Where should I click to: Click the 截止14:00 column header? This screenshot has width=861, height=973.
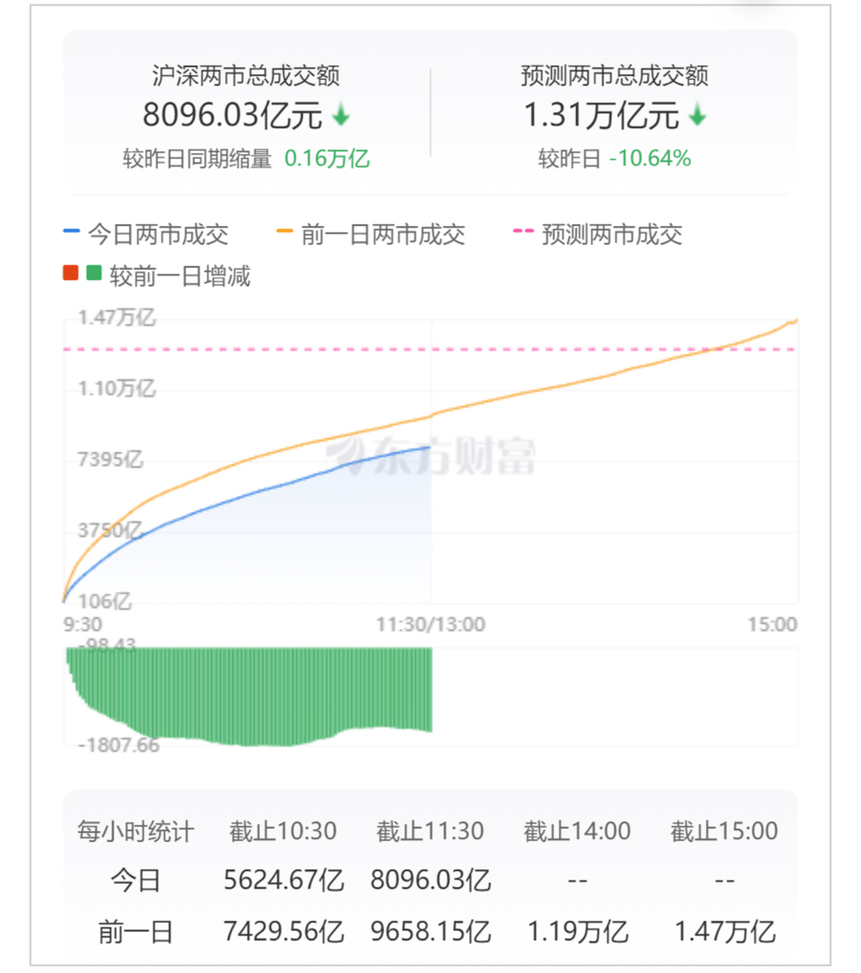coord(577,830)
